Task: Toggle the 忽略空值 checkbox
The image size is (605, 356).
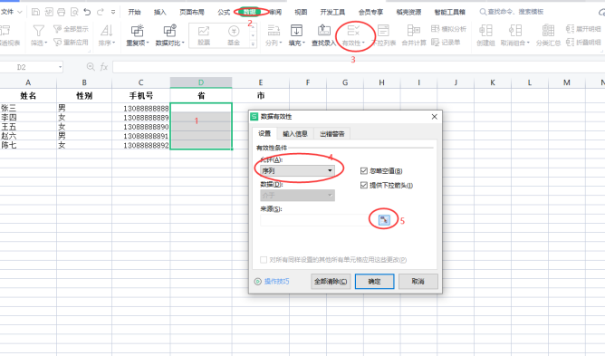Action: (363, 170)
